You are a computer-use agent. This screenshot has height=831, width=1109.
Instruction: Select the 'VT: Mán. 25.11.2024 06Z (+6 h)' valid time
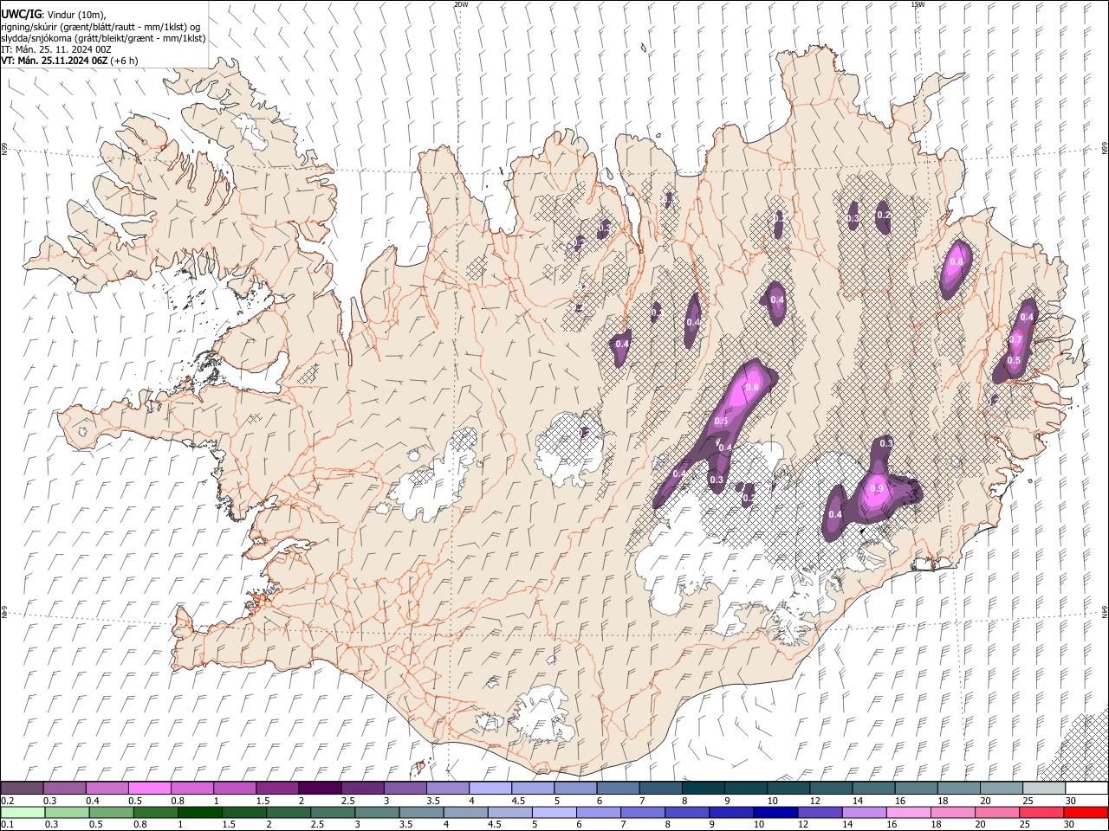click(x=69, y=61)
